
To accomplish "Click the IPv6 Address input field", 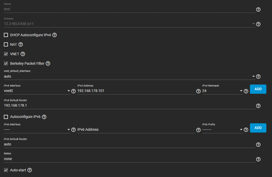I will pos(136,130).
